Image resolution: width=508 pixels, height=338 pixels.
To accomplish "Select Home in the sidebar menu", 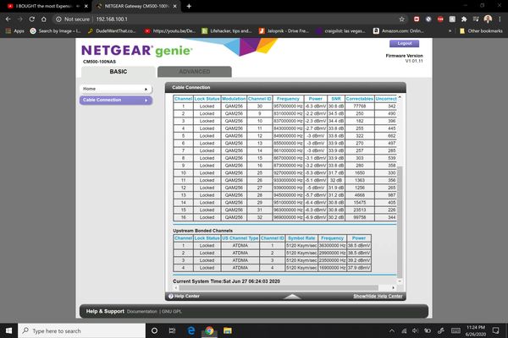I will 116,89.
